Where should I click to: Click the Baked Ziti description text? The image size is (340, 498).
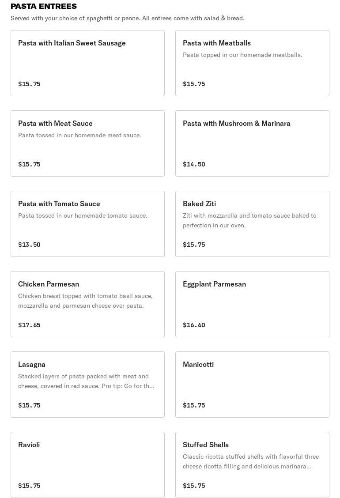pyautogui.click(x=249, y=220)
